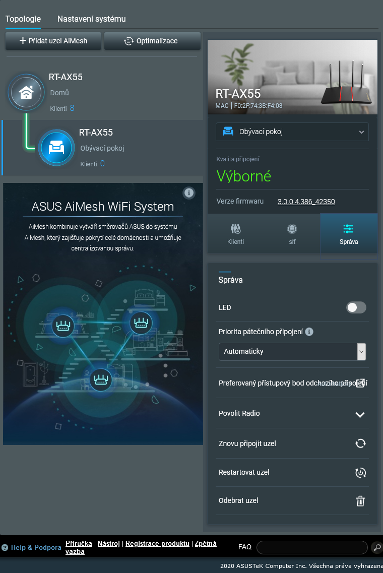The image size is (383, 573).
Task: Select the Obývací pokoj sofa node icon
Action: click(56, 148)
